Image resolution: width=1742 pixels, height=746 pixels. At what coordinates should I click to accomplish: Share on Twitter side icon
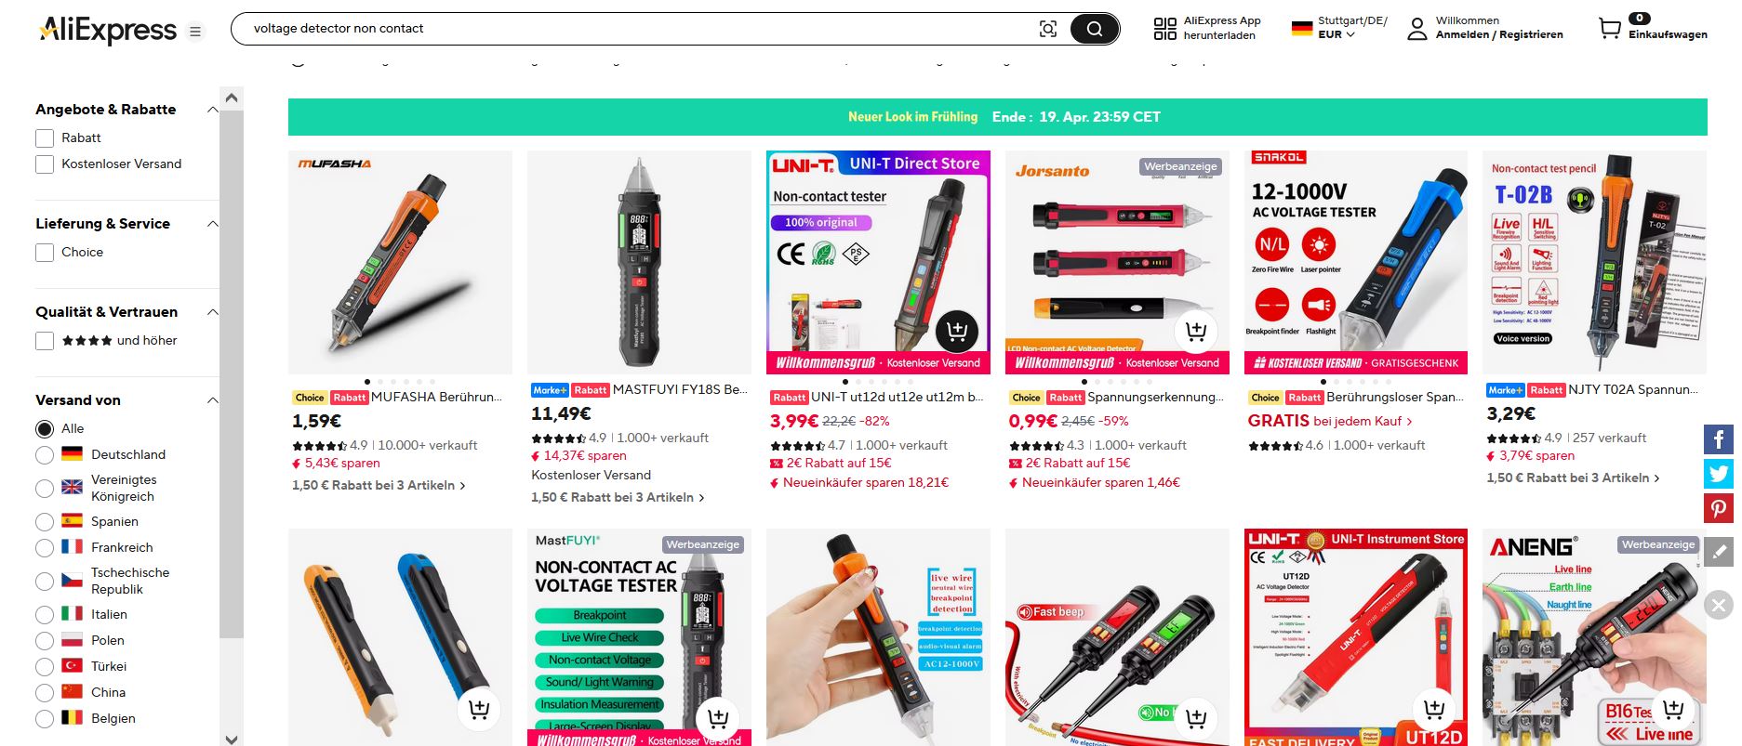click(1719, 474)
